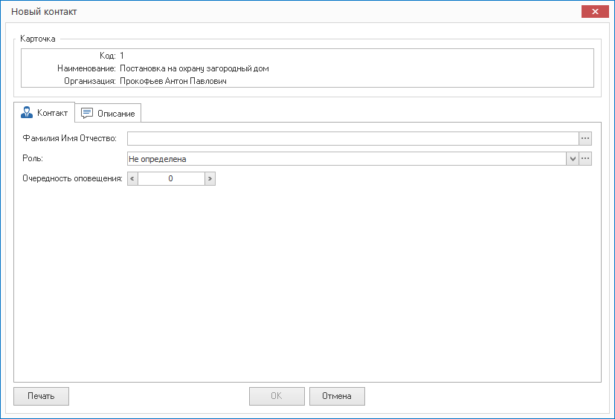Open ellipsis button next to Роль
The width and height of the screenshot is (615, 419).
pyautogui.click(x=585, y=159)
